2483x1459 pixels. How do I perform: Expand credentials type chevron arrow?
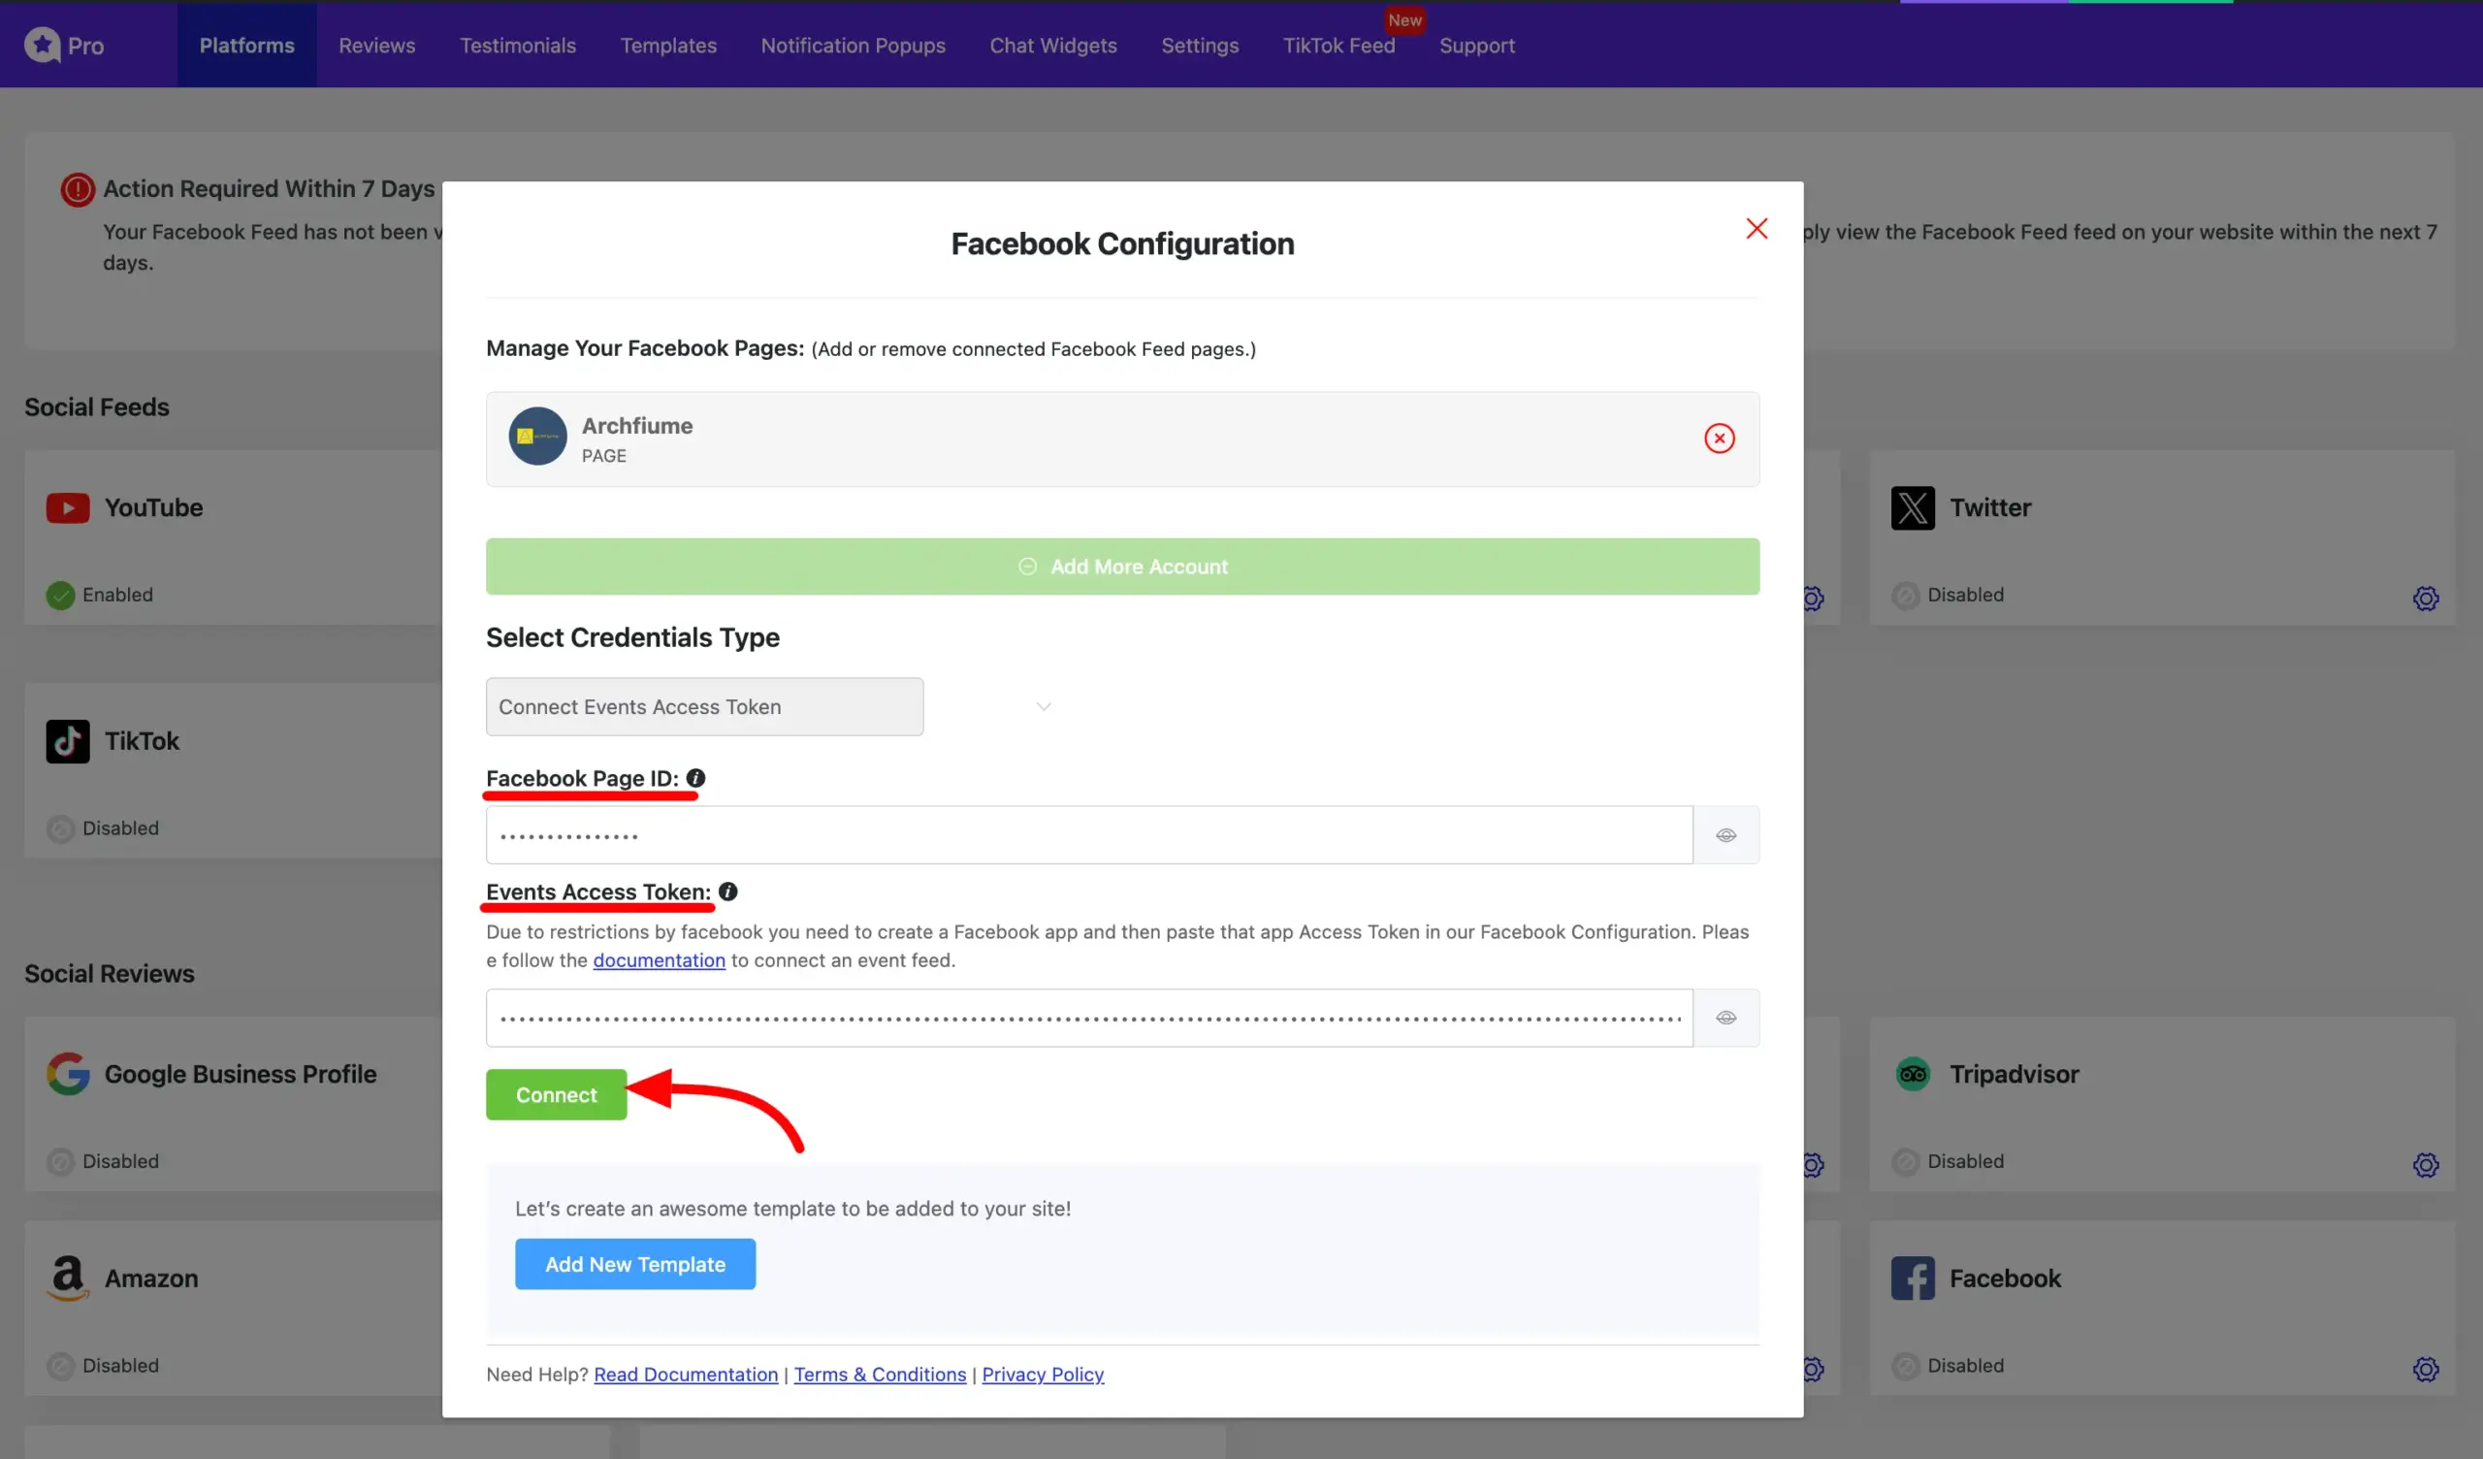pos(1043,706)
